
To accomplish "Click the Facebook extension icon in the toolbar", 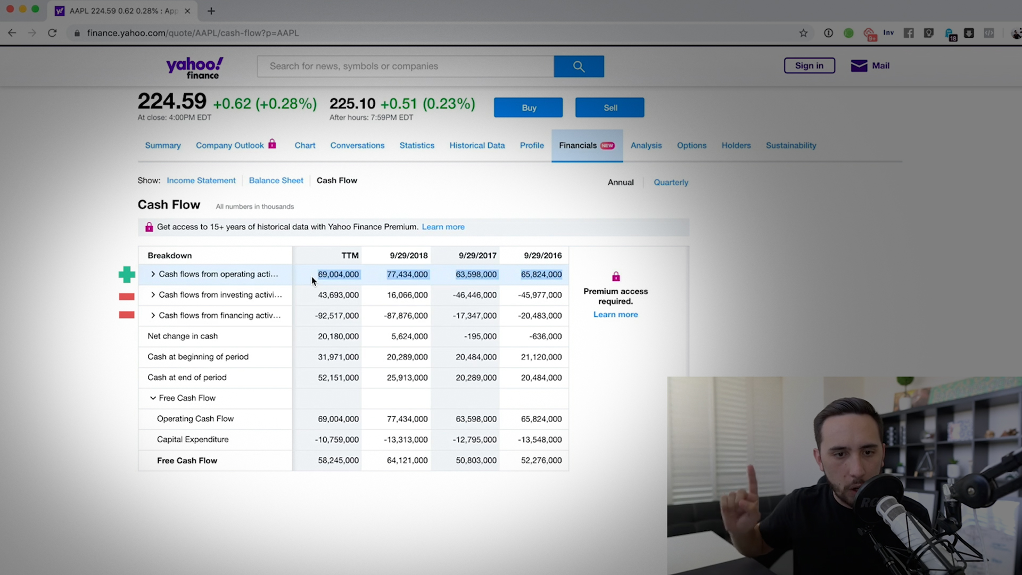I will (x=909, y=33).
